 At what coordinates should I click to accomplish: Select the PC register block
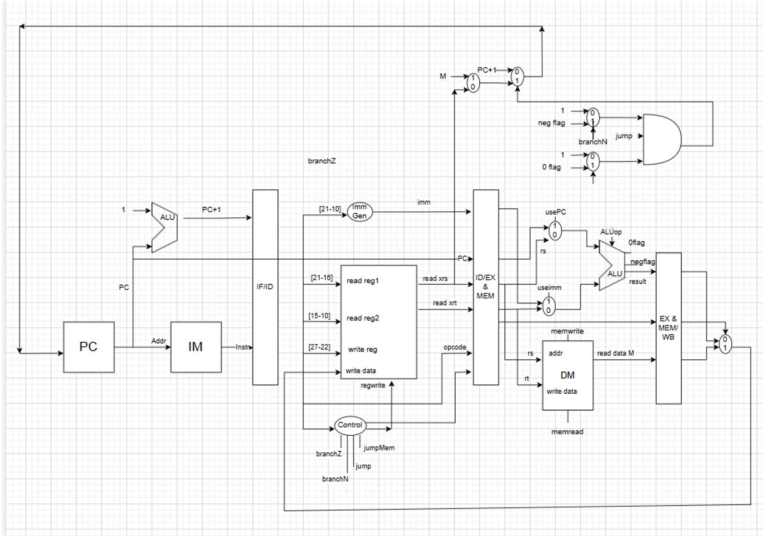pos(88,347)
